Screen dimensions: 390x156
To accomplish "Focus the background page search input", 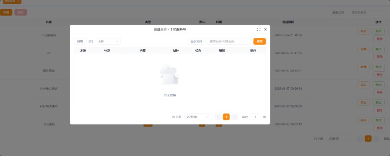I will (369, 13).
